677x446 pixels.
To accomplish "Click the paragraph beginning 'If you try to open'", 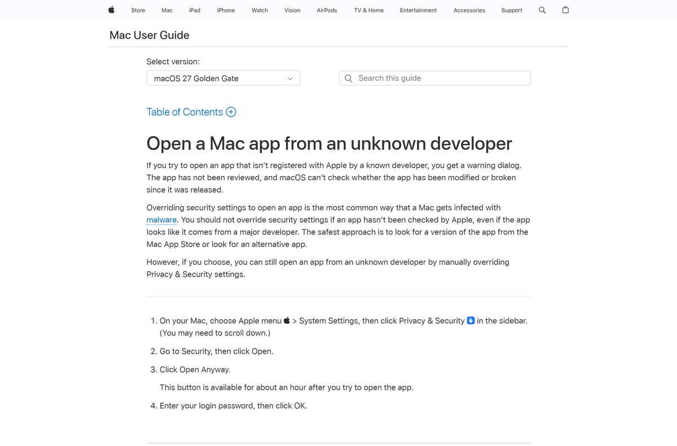I will pyautogui.click(x=338, y=177).
